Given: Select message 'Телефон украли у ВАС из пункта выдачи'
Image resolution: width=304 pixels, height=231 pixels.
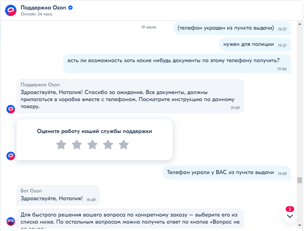Looking at the screenshot, I should pos(227,173).
